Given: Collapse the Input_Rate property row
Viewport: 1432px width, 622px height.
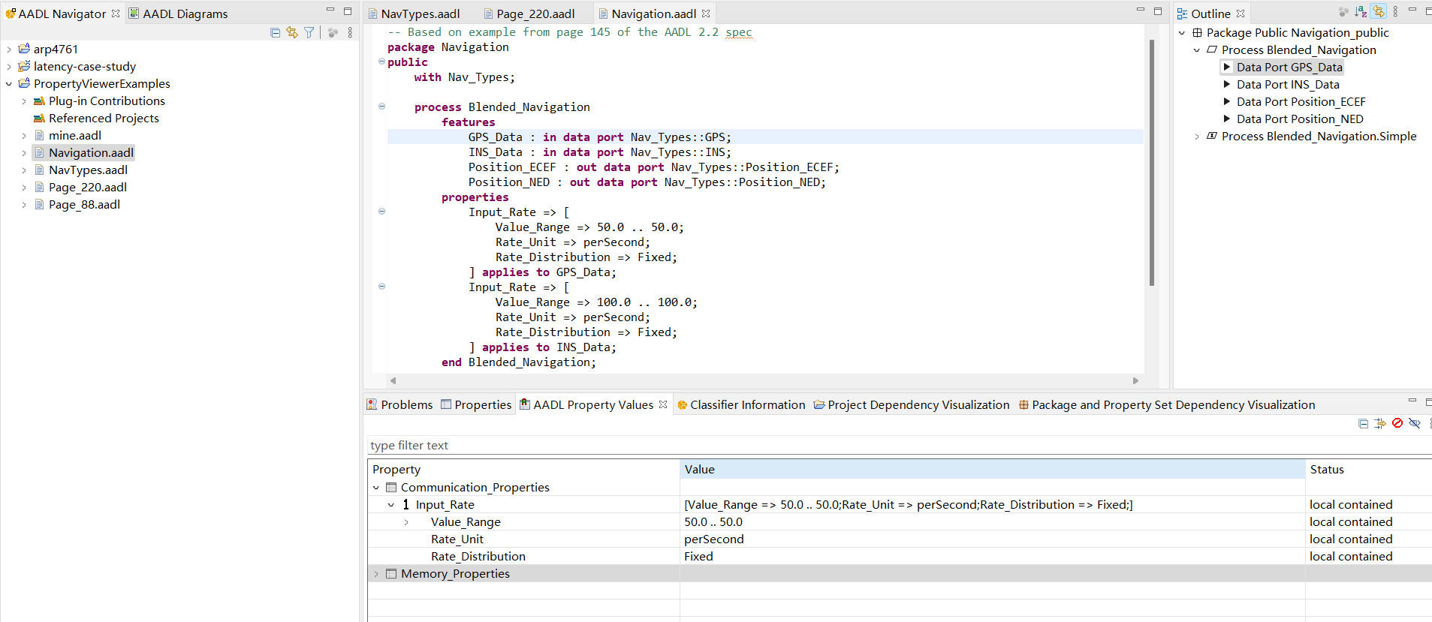Looking at the screenshot, I should click(391, 505).
